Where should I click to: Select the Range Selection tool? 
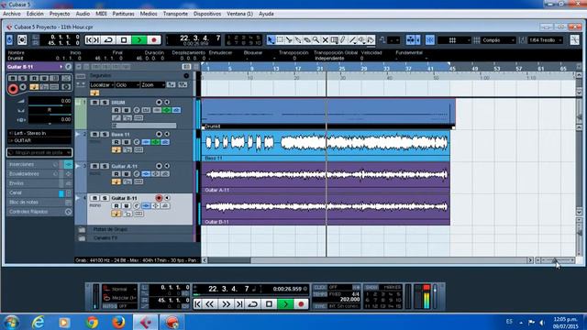point(280,40)
